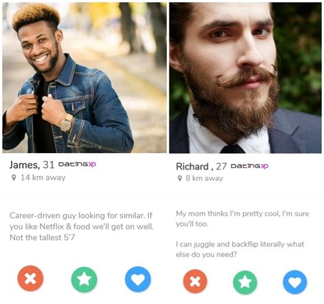Click the DatingXP logo beside Richard

pos(249,166)
